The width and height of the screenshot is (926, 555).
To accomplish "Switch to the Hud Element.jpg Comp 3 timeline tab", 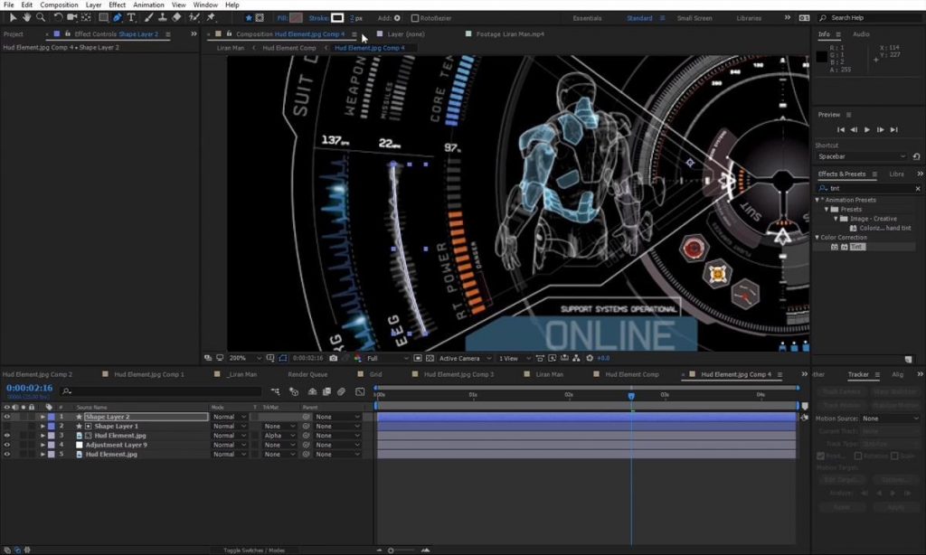I will pyautogui.click(x=458, y=374).
